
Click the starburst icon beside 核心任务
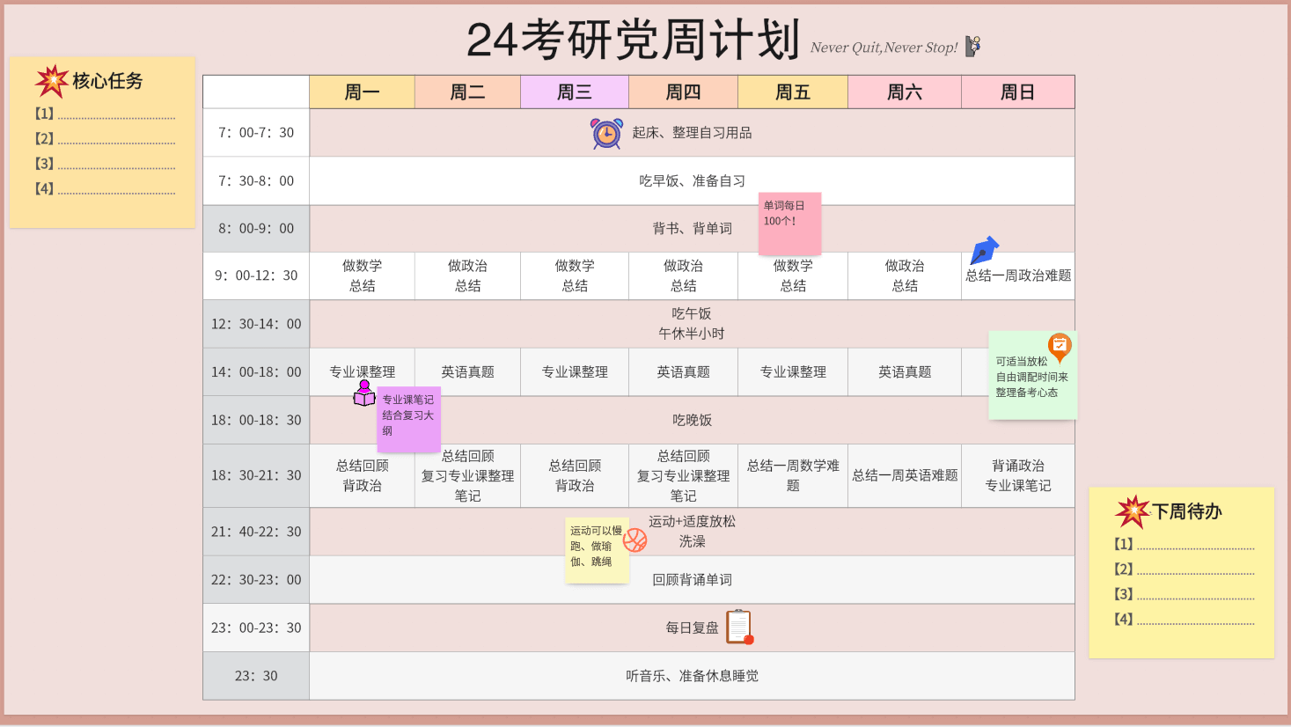point(51,81)
